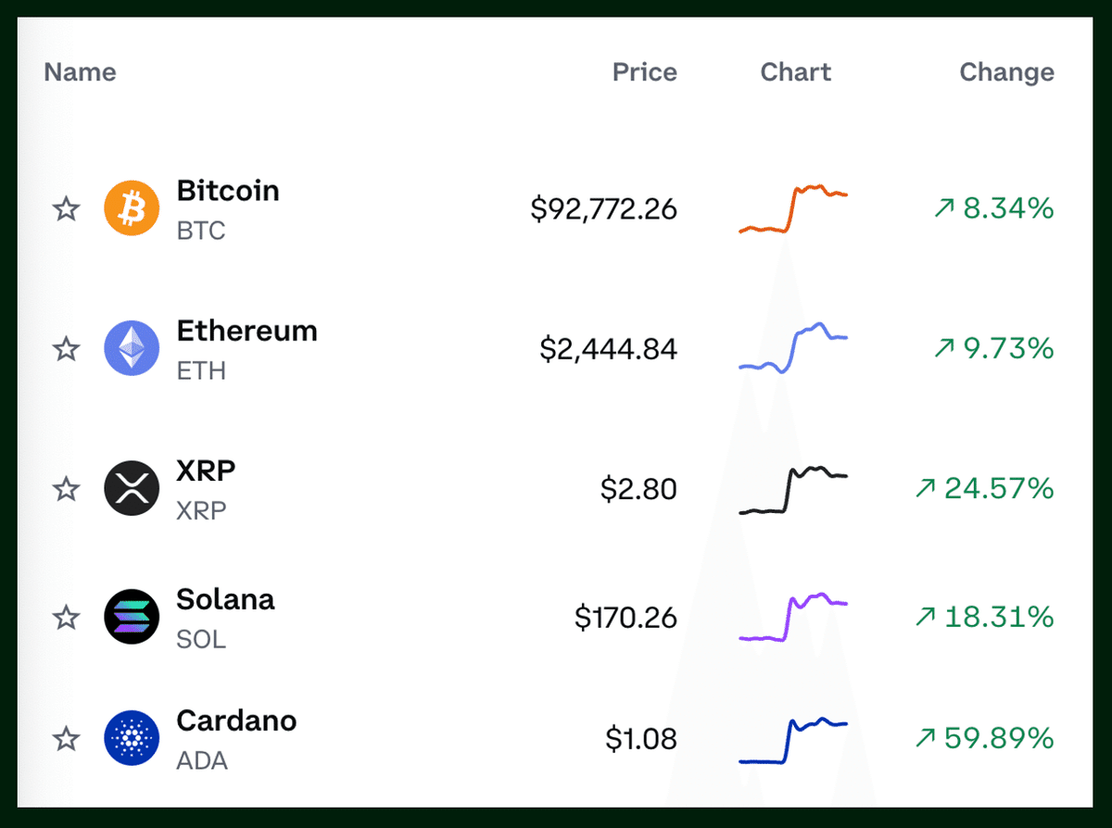Click the Cardano blue logo icon
The width and height of the screenshot is (1112, 828).
[x=133, y=738]
